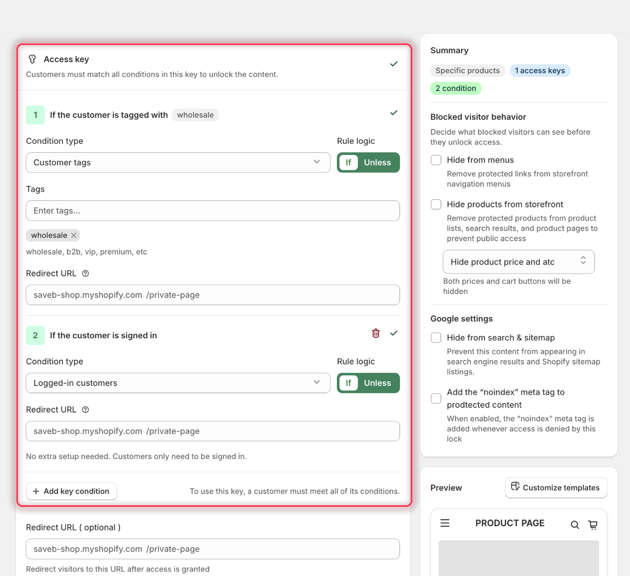
Task: Click the Specific products summary badge
Action: click(x=468, y=70)
